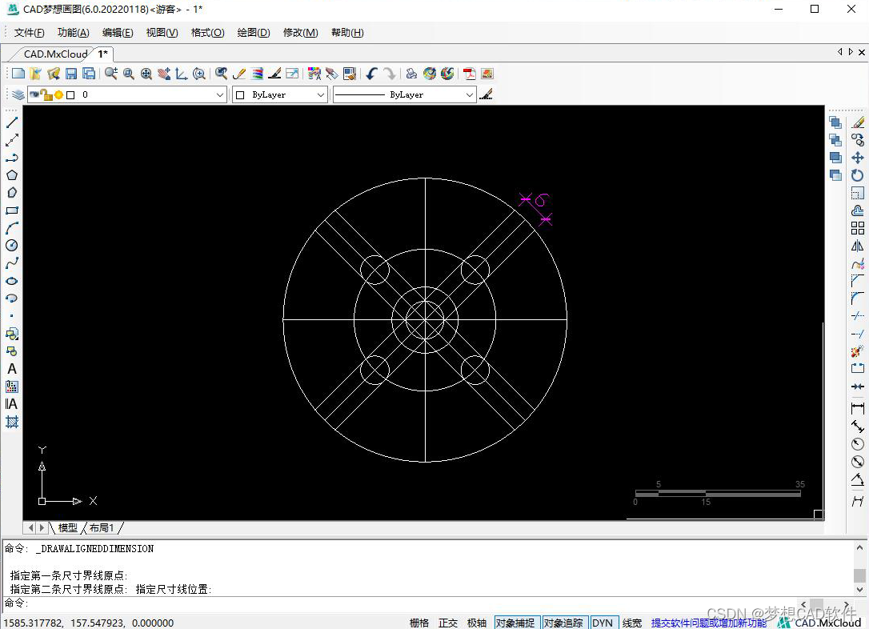Click the Print icon

[x=411, y=74]
